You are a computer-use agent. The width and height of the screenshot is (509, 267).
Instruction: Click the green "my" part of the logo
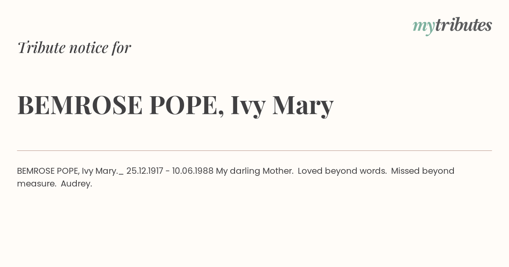click(424, 27)
